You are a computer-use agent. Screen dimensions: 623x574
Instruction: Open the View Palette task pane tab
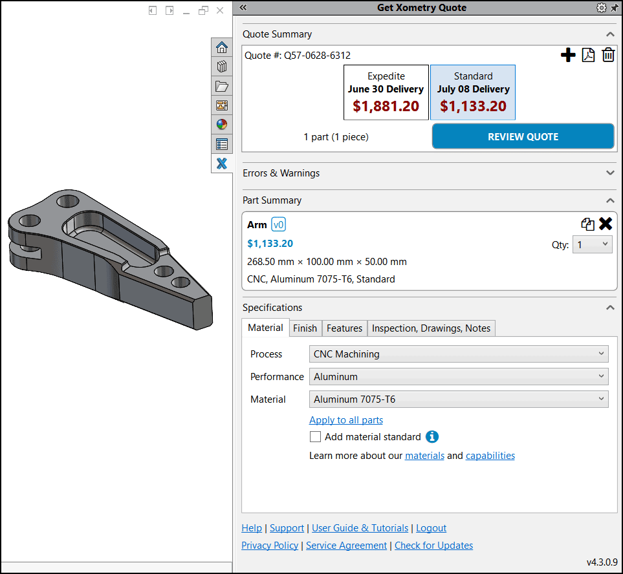pyautogui.click(x=222, y=105)
